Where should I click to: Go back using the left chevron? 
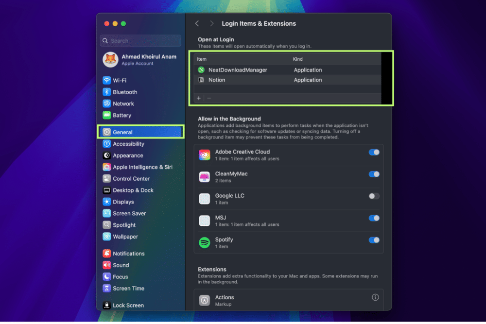[197, 23]
